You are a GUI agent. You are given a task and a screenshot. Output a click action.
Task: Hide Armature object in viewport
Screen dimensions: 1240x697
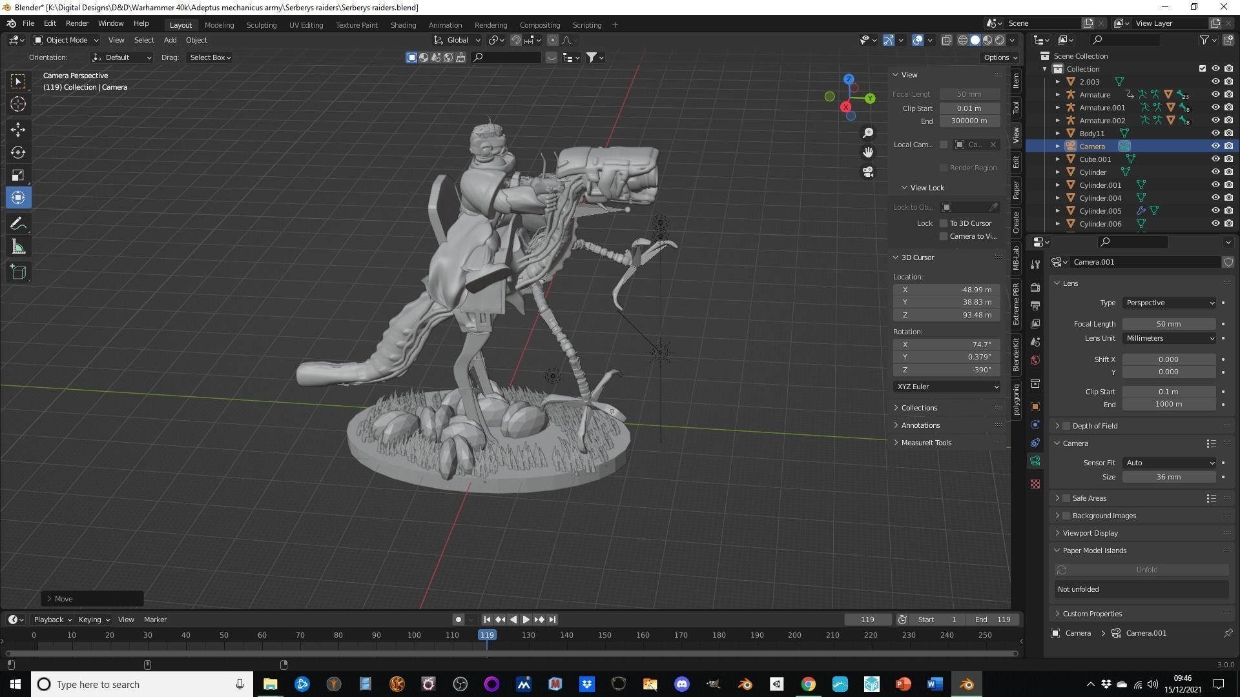pyautogui.click(x=1215, y=95)
